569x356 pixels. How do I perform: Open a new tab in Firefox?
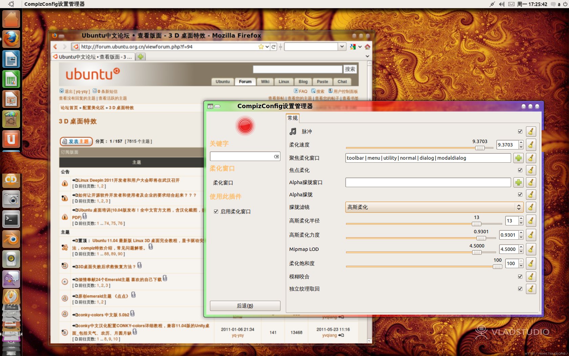coord(141,57)
